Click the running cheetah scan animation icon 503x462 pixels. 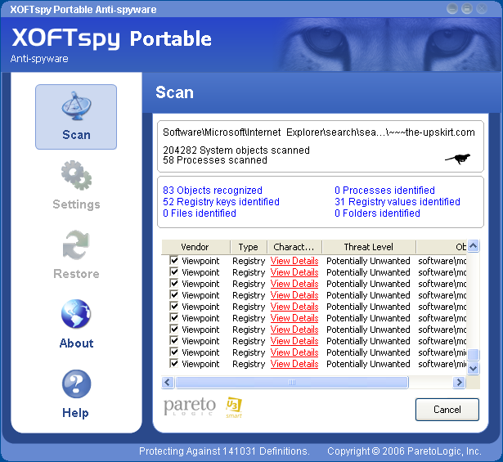(458, 158)
